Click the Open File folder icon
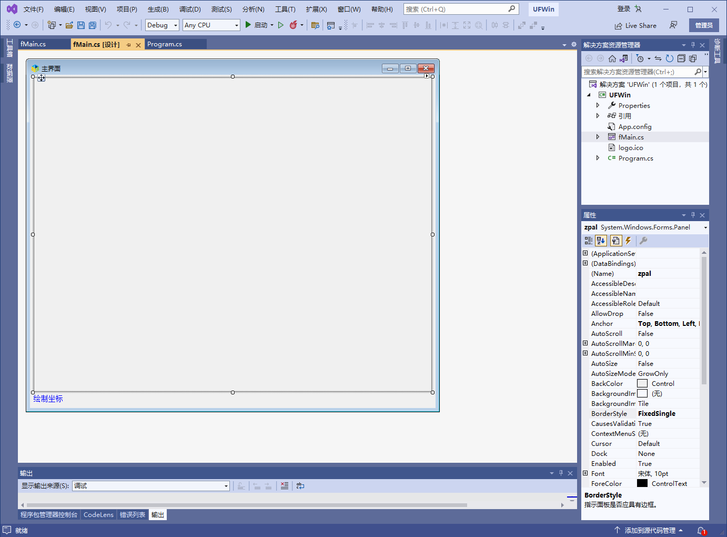727x537 pixels. [x=69, y=25]
